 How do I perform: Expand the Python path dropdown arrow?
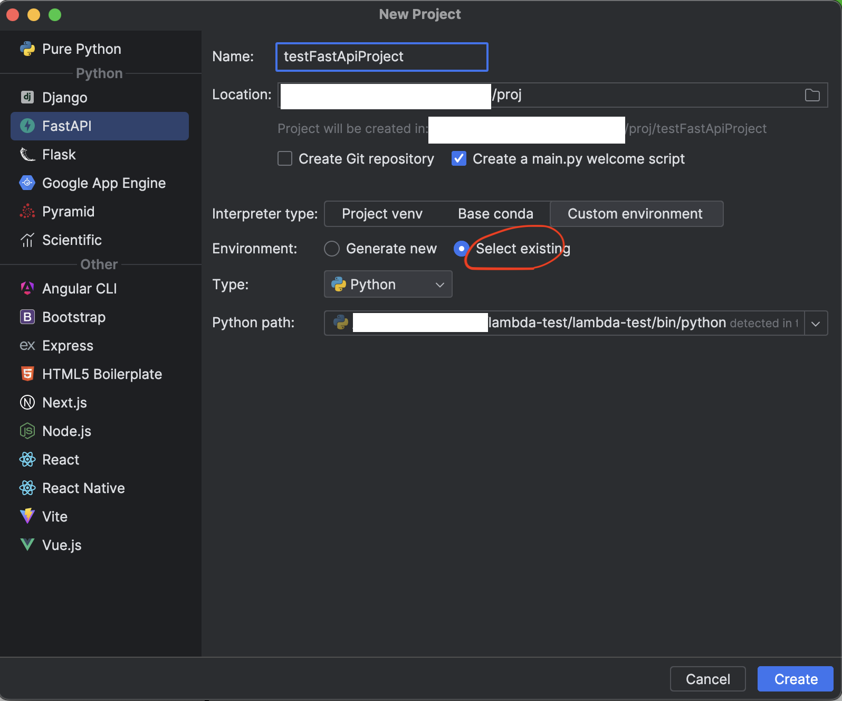pyautogui.click(x=816, y=324)
